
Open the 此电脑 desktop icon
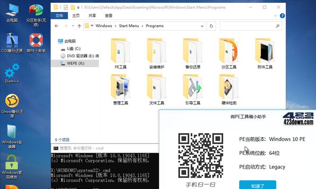coord(12,12)
